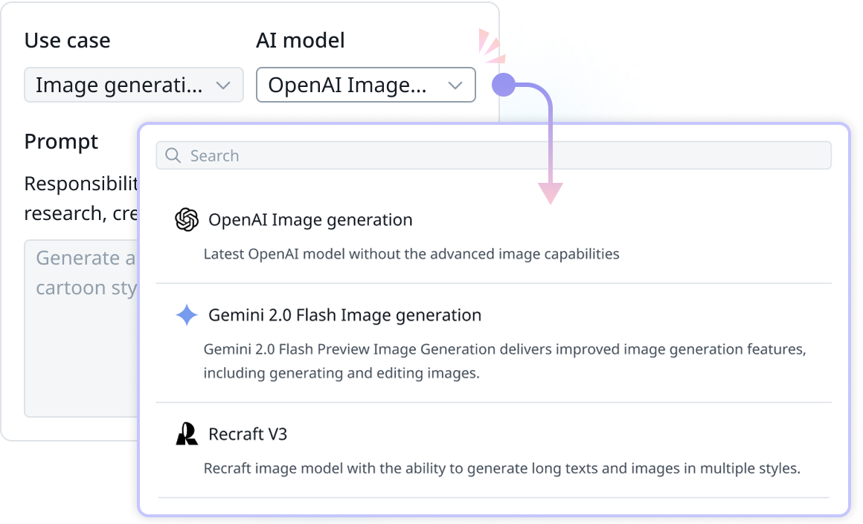Click the Latest OpenAI model description text
This screenshot has width=863, height=524.
[411, 253]
